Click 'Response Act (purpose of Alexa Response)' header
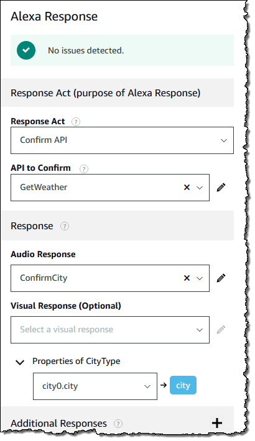Viewport: 255px width, 441px height. (x=105, y=93)
